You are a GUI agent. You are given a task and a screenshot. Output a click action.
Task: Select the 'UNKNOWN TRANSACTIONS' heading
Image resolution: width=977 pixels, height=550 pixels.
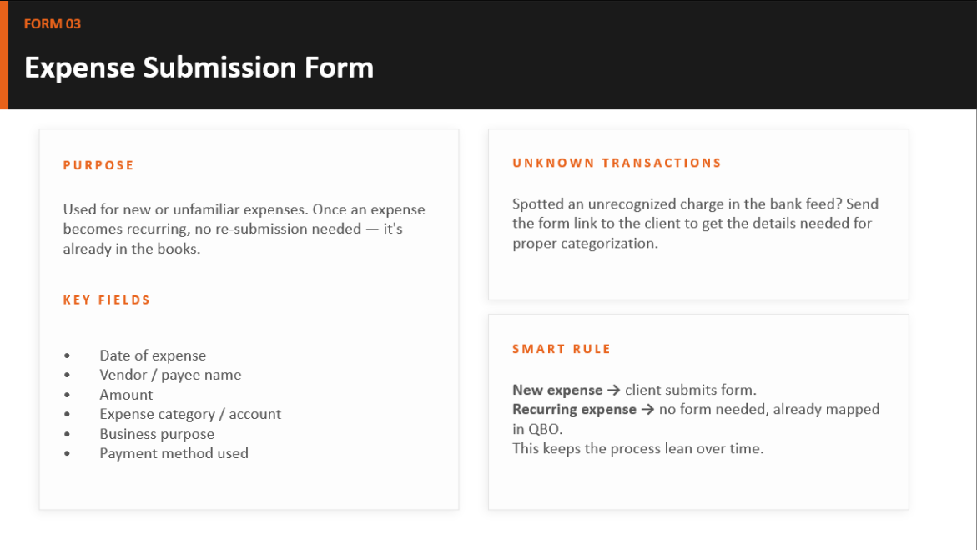pyautogui.click(x=617, y=163)
